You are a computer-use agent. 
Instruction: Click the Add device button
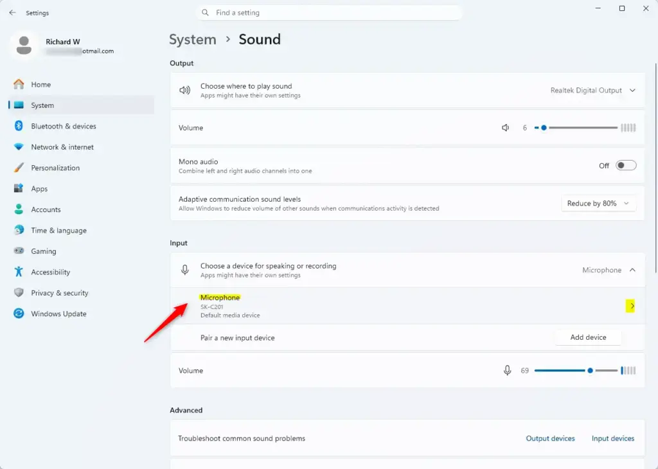[588, 337]
